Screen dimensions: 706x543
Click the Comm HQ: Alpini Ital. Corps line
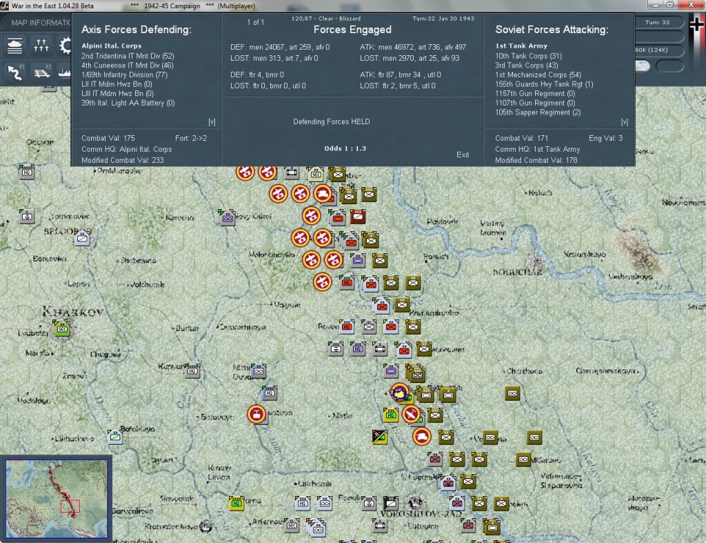point(127,149)
